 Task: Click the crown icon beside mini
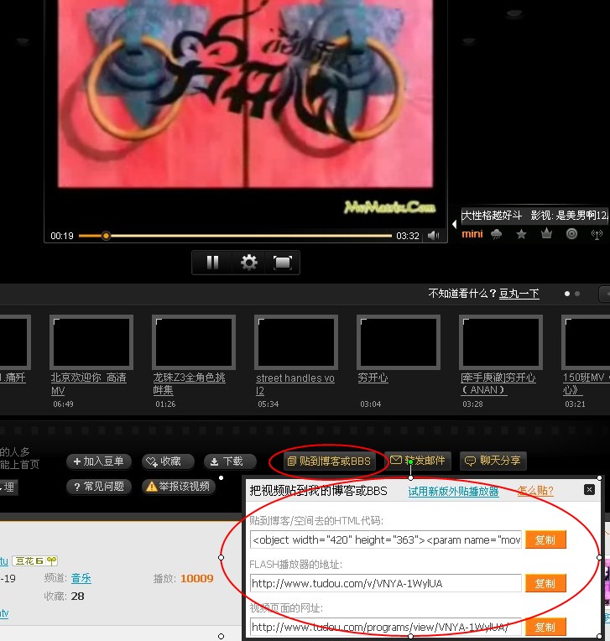(x=546, y=234)
